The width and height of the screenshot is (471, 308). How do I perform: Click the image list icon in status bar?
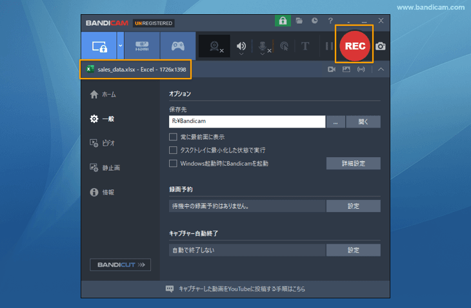[346, 70]
